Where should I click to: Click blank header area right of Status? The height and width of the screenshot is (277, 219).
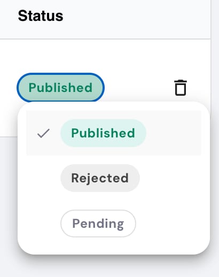(137, 19)
